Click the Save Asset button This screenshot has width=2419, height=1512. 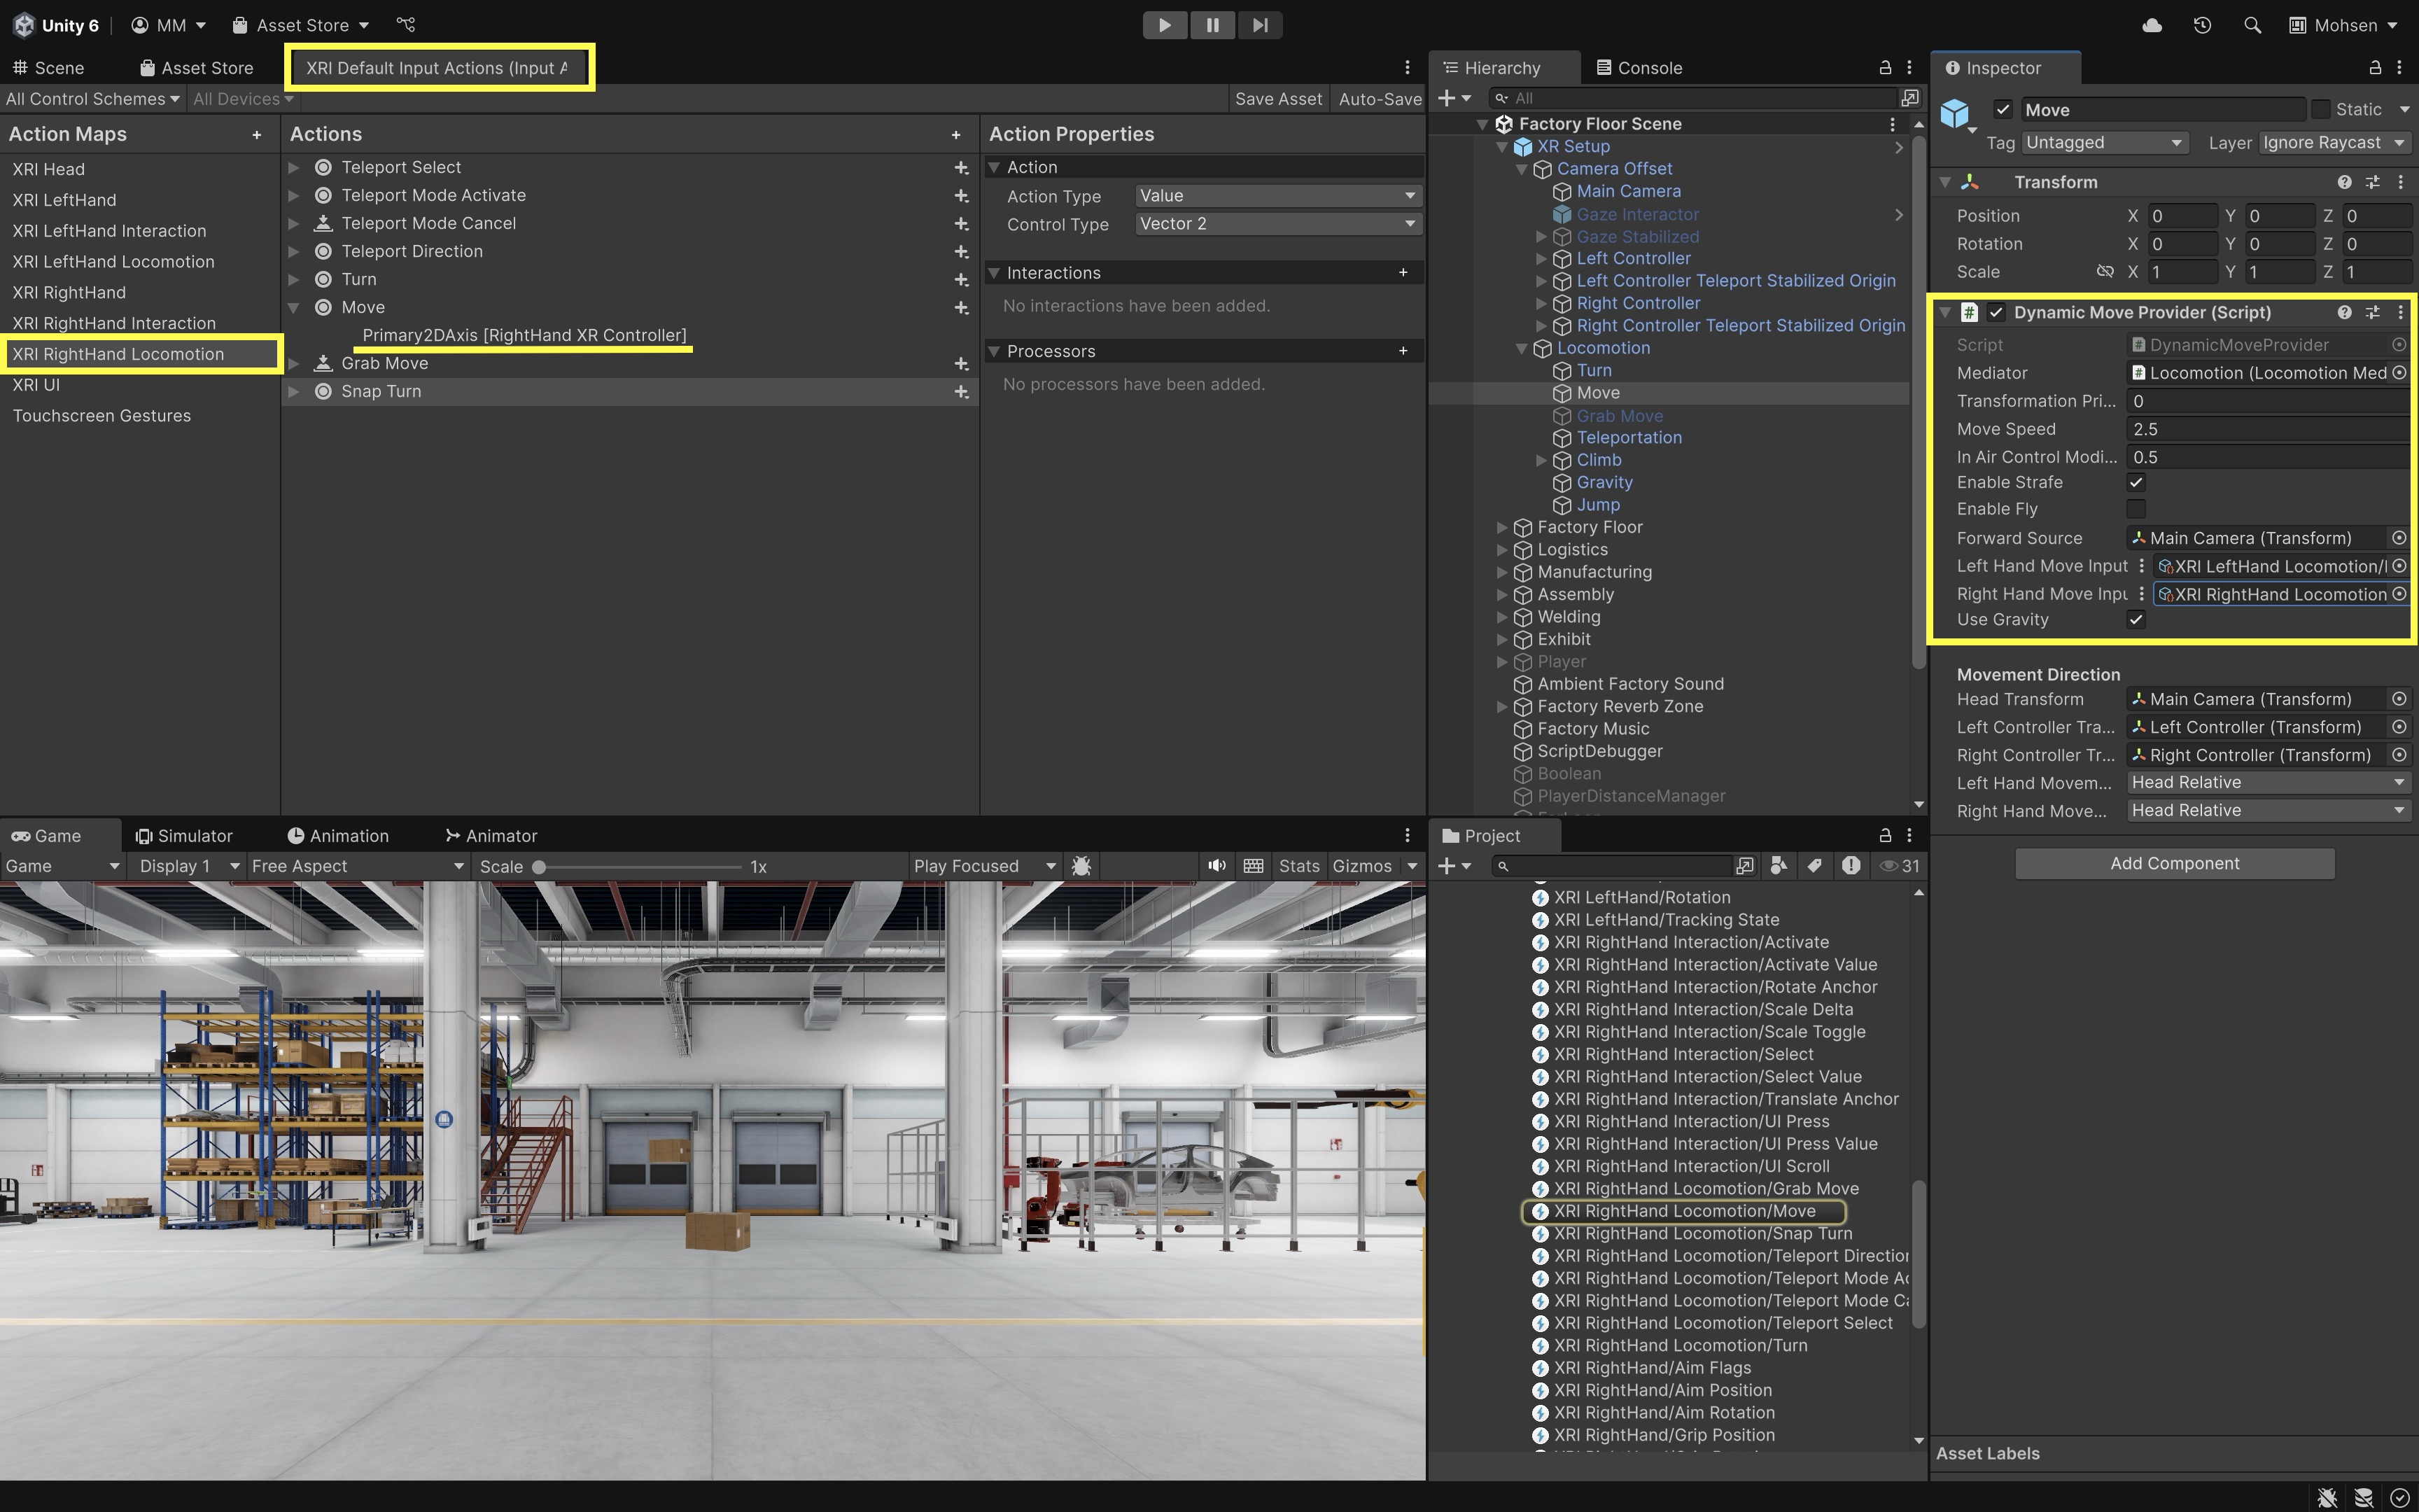[x=1277, y=99]
